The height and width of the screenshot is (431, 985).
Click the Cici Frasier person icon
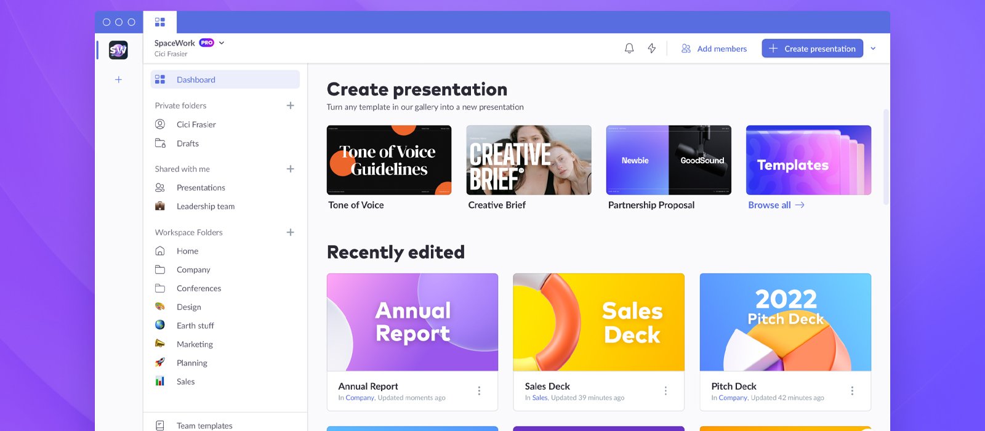160,124
